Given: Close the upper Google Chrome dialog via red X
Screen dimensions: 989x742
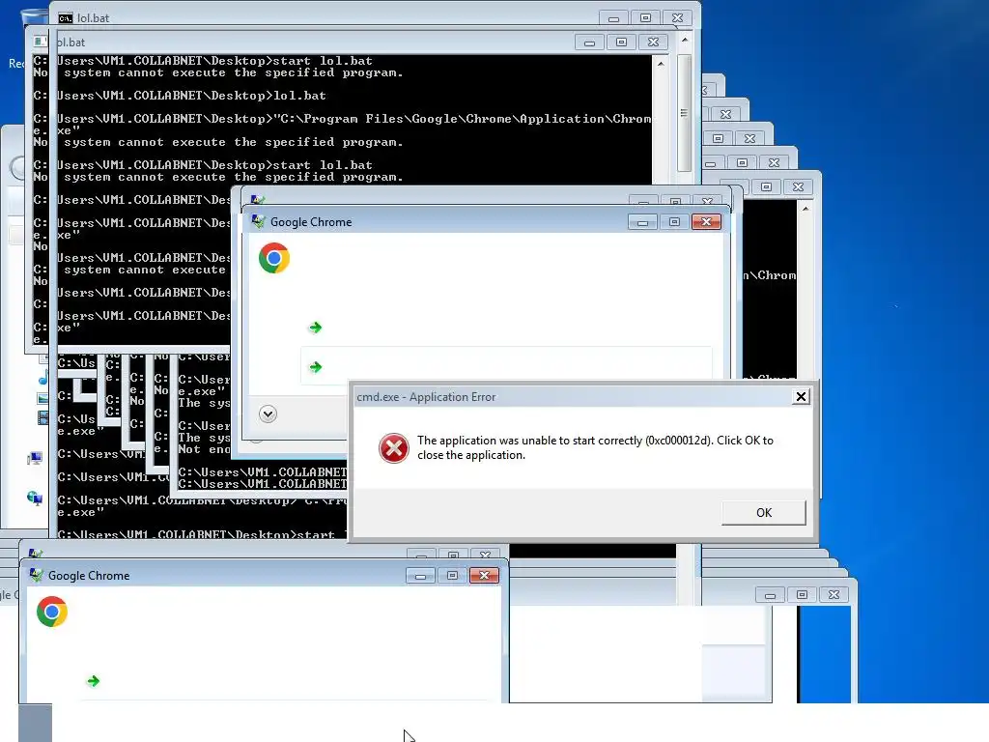Looking at the screenshot, I should (x=706, y=221).
